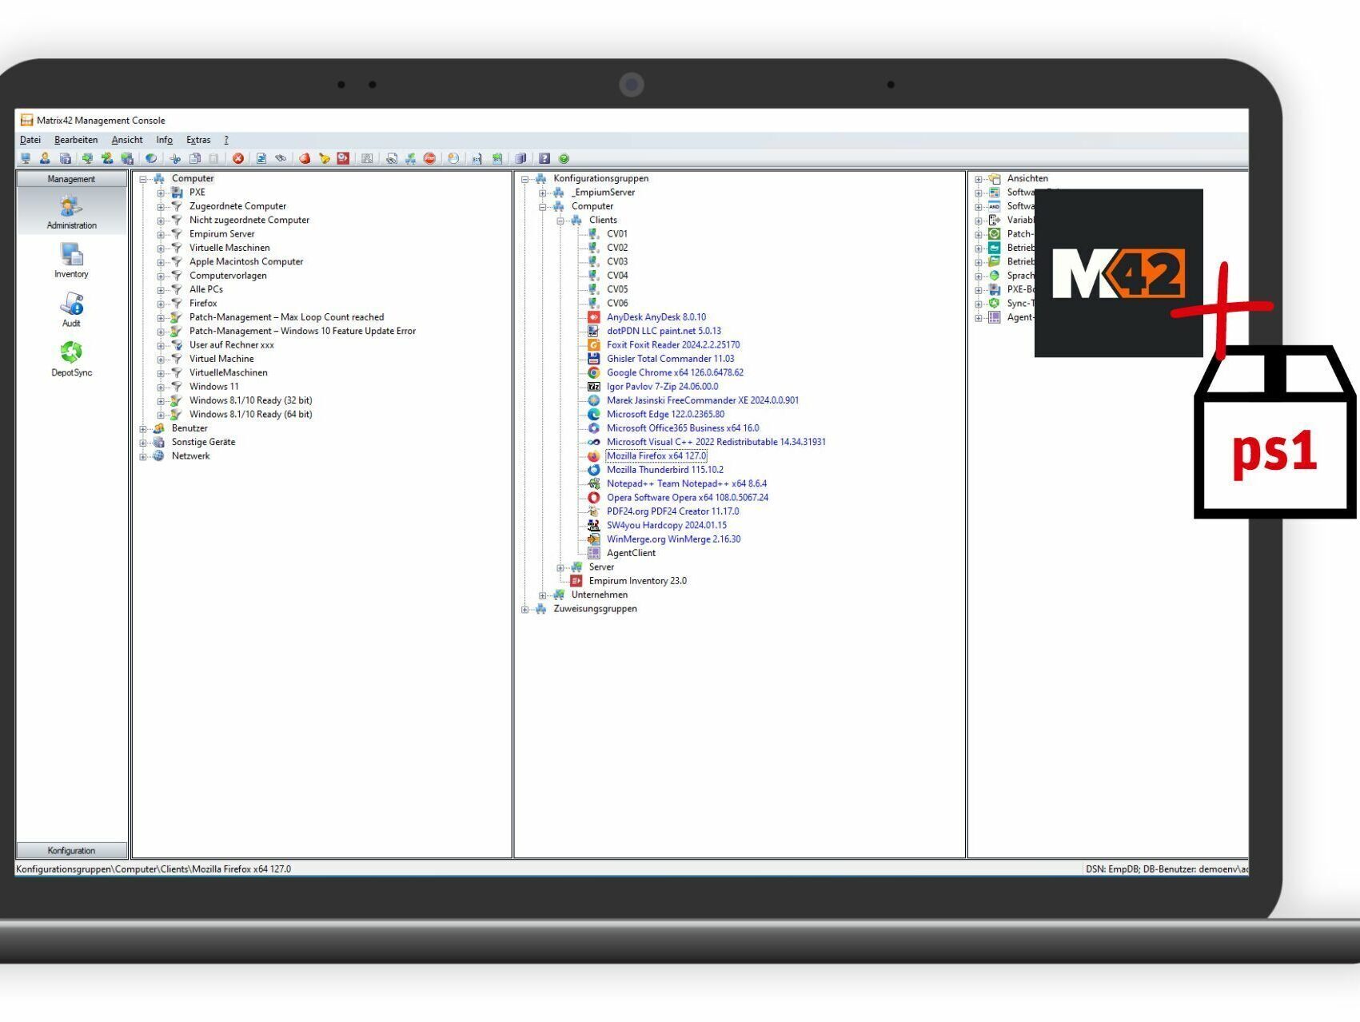Screen dimensions: 1360x1022
Task: Select Sonstige Geräte node
Action: [x=203, y=442]
